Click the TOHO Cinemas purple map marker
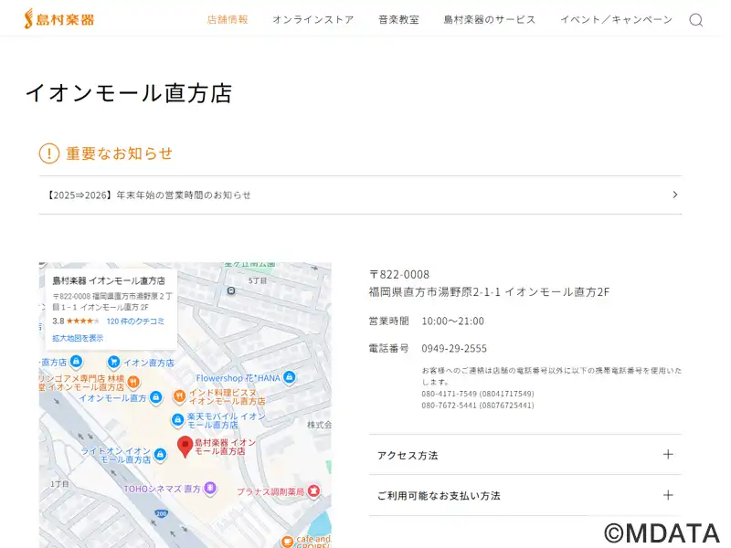The height and width of the screenshot is (548, 731). pos(210,489)
